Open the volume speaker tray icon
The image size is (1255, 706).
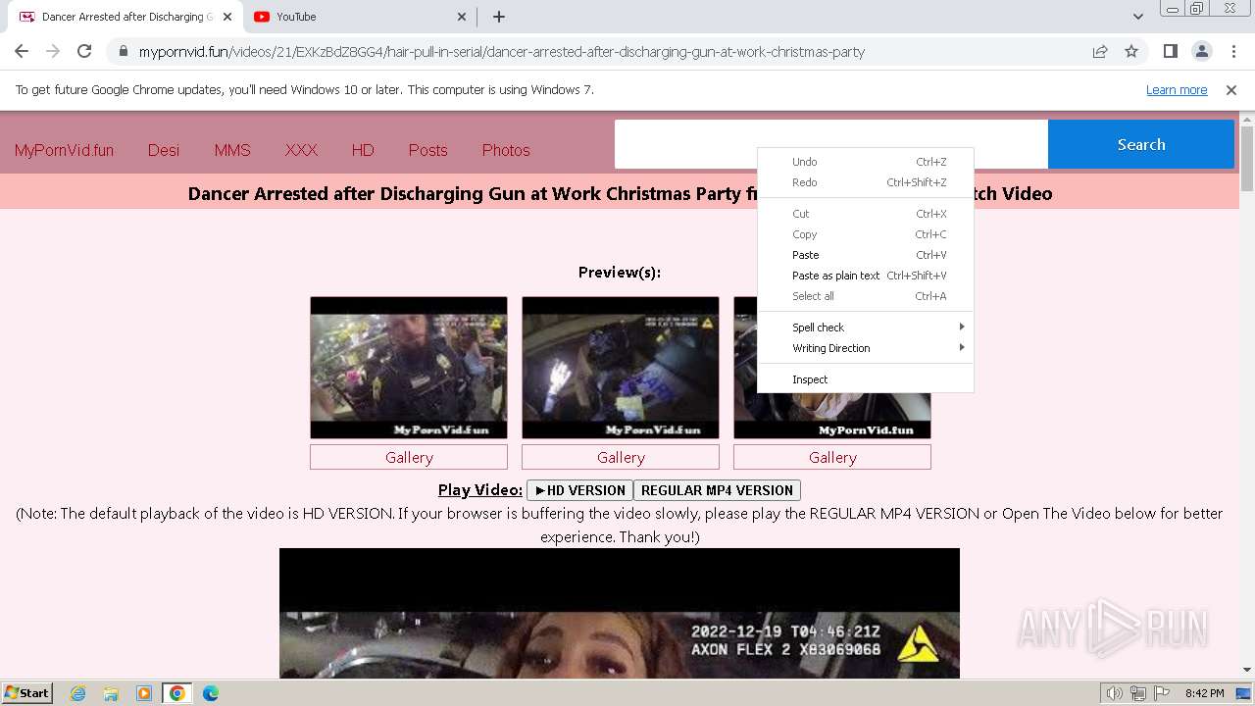tap(1115, 693)
